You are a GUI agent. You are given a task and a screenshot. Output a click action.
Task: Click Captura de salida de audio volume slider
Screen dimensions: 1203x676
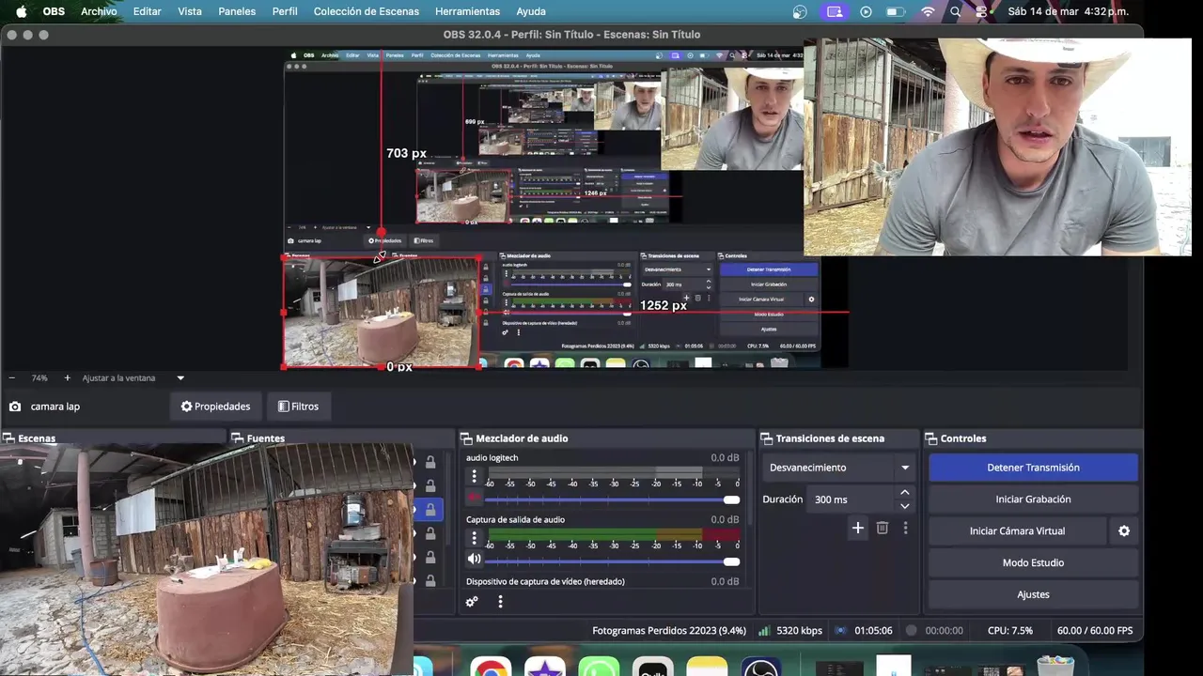(x=612, y=561)
